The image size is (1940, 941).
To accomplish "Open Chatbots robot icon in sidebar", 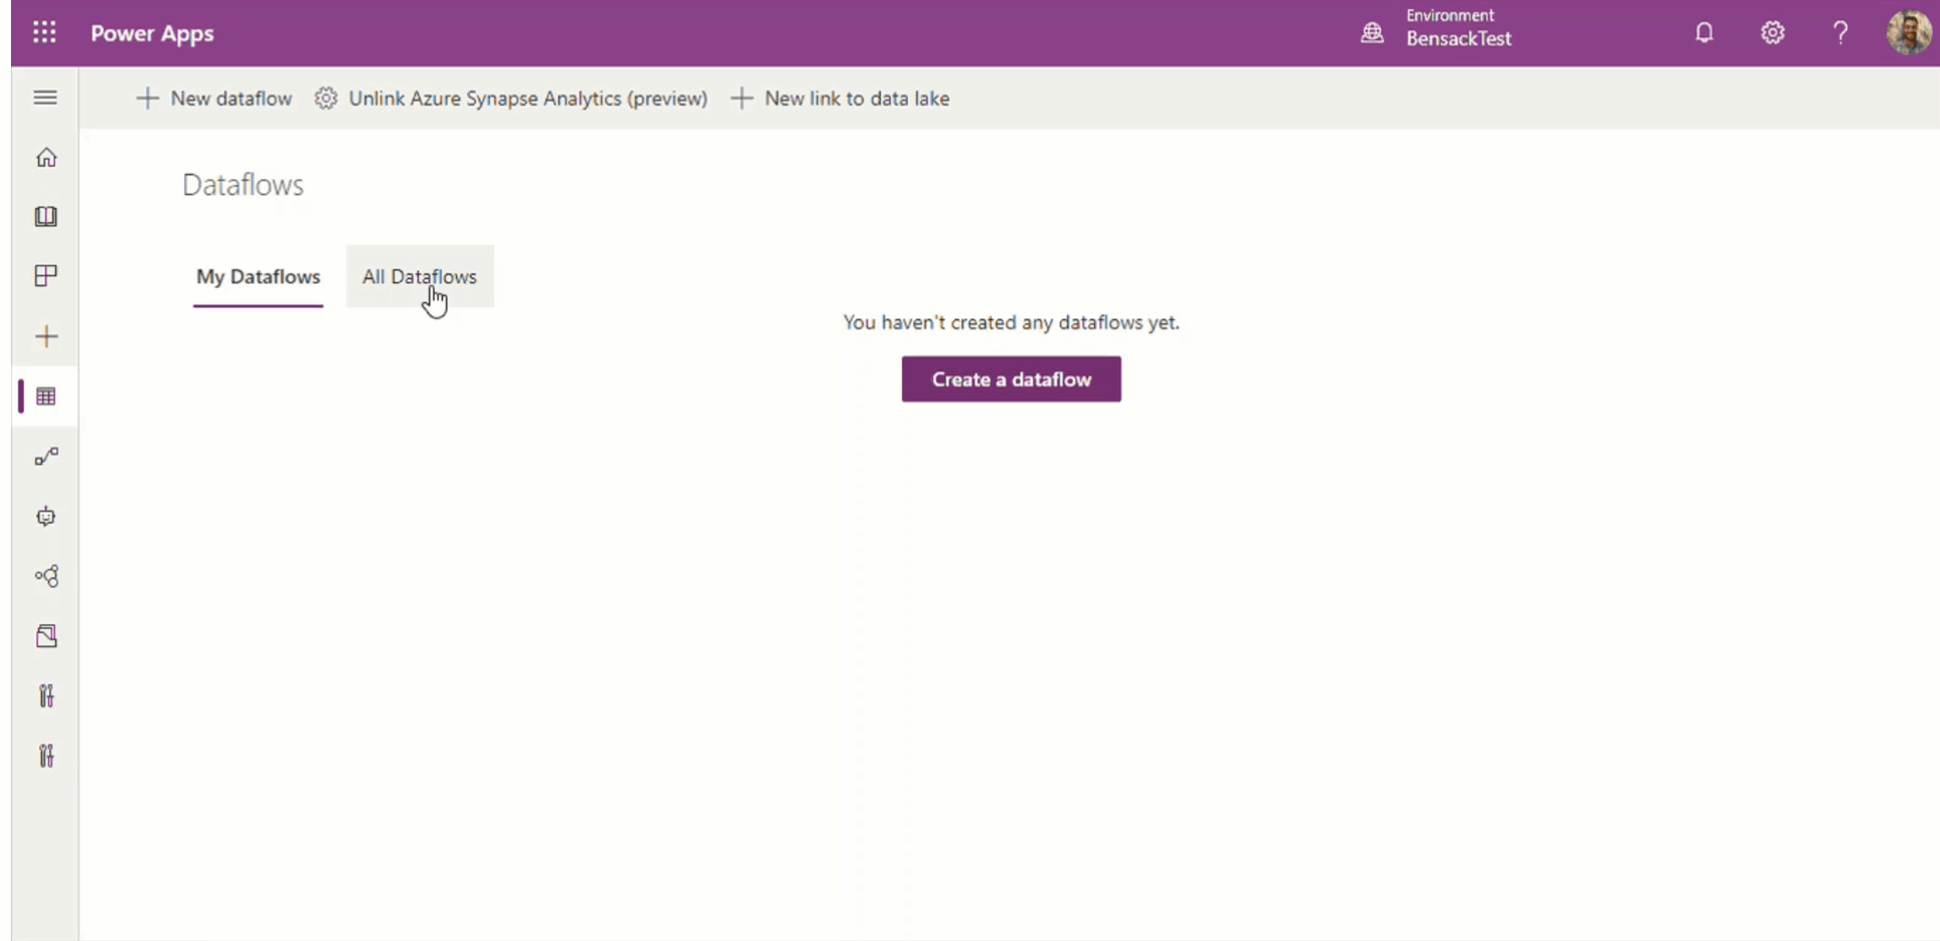I will (x=46, y=517).
